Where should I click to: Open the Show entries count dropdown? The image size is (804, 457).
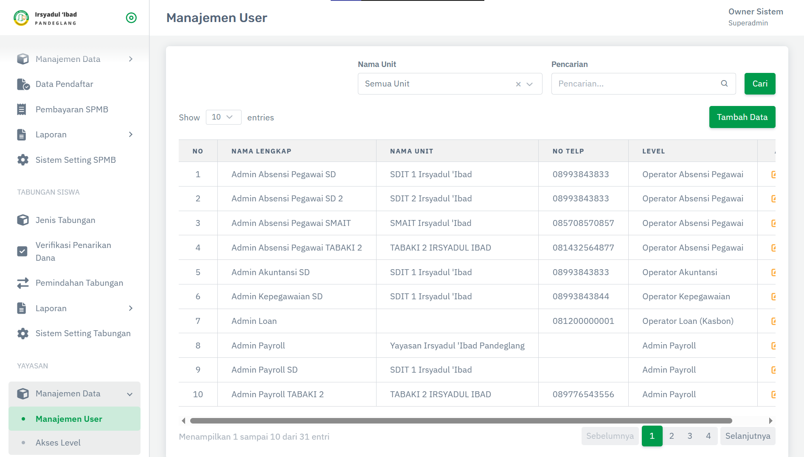pos(223,117)
